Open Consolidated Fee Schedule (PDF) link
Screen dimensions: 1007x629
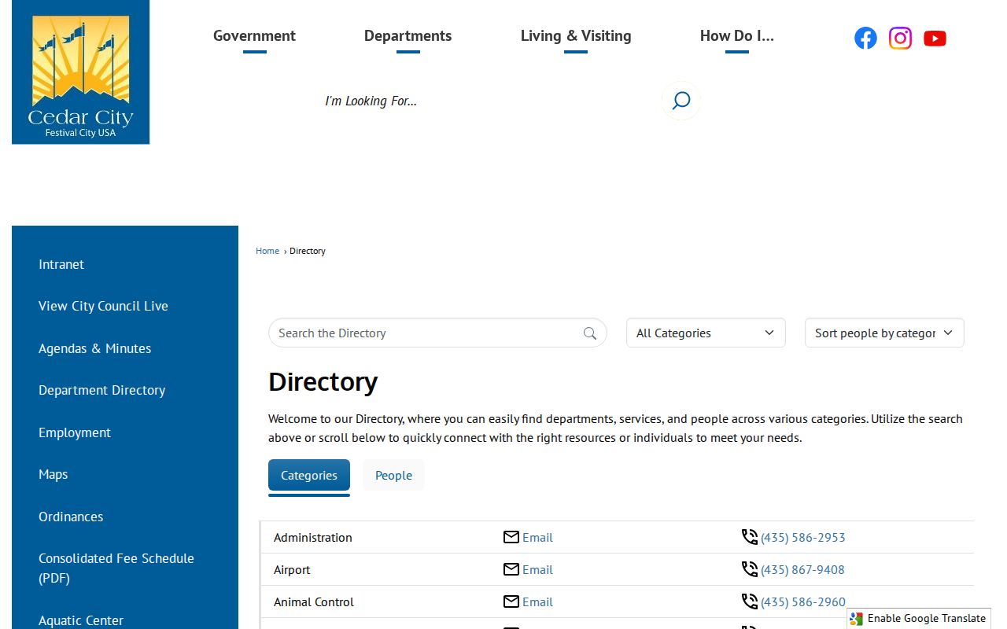(x=116, y=568)
